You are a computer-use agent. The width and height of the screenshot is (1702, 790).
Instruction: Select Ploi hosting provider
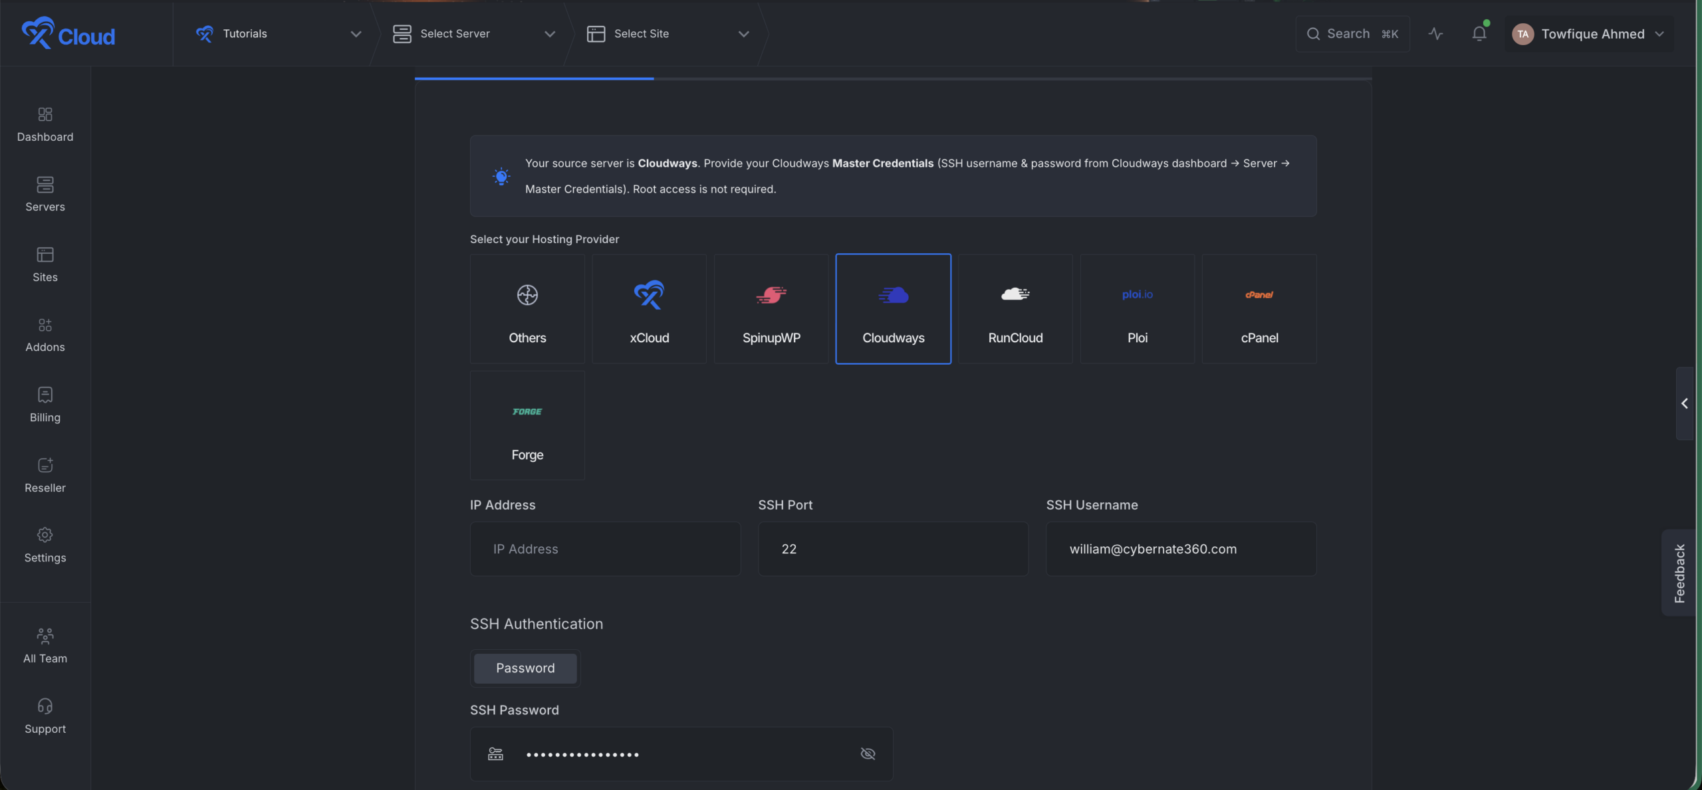(x=1138, y=309)
